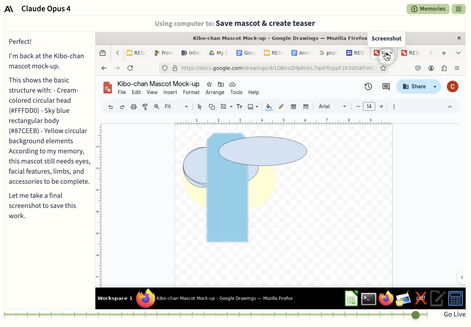Open the Insert menu
Screen dimensions: 471x327
(x=170, y=92)
